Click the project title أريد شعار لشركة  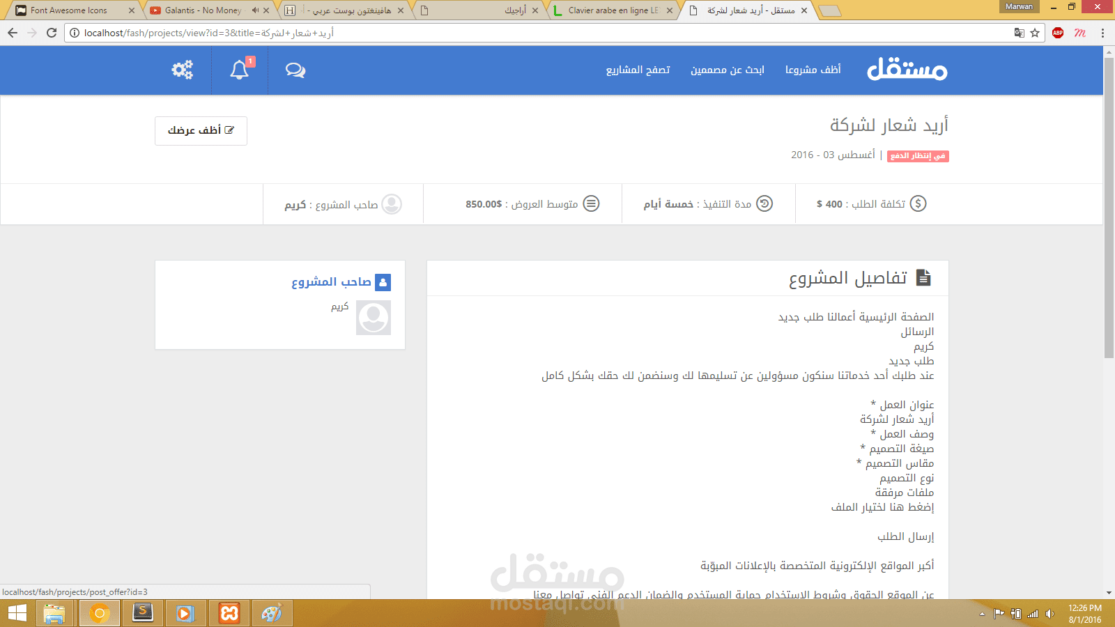click(x=889, y=125)
